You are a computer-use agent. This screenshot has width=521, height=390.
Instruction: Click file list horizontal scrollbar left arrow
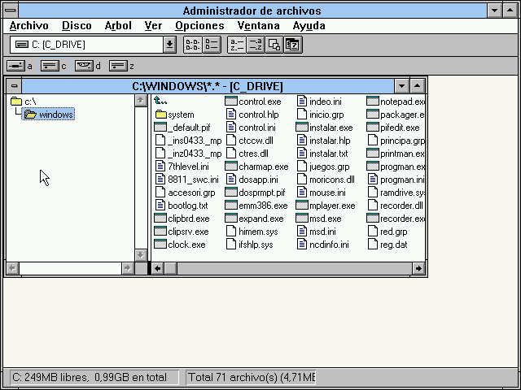coord(157,268)
